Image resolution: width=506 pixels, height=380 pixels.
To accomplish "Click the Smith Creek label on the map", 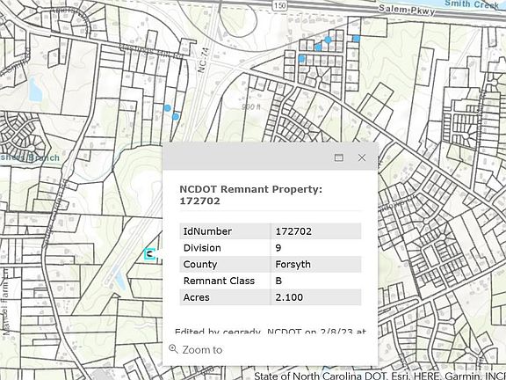I will point(472,4).
